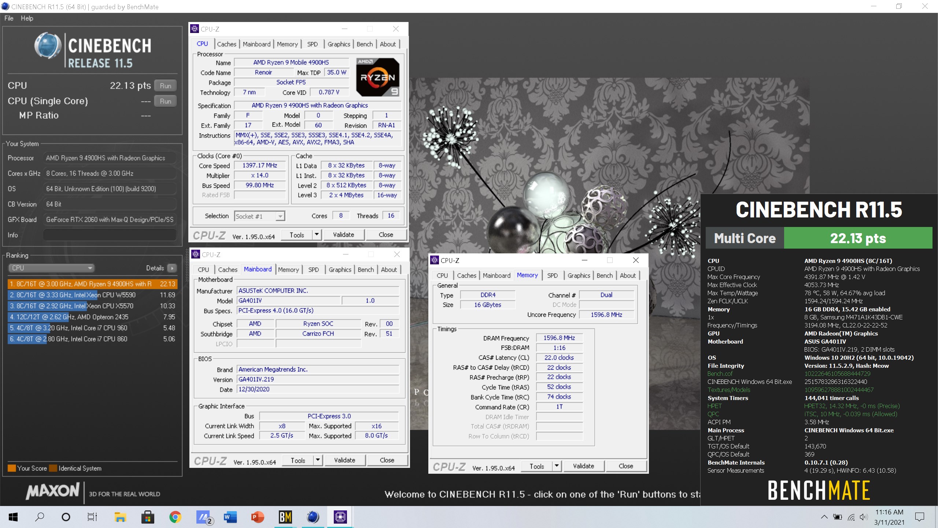Select ranking row Core i7 CPU 860
The height and width of the screenshot is (528, 938).
tap(92, 339)
